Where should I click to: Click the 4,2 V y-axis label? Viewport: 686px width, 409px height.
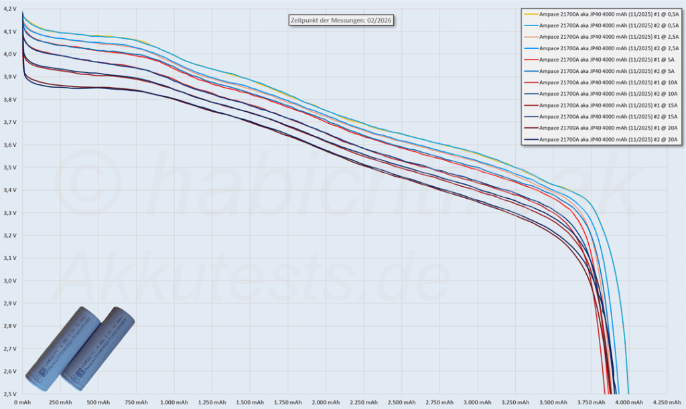pyautogui.click(x=9, y=9)
